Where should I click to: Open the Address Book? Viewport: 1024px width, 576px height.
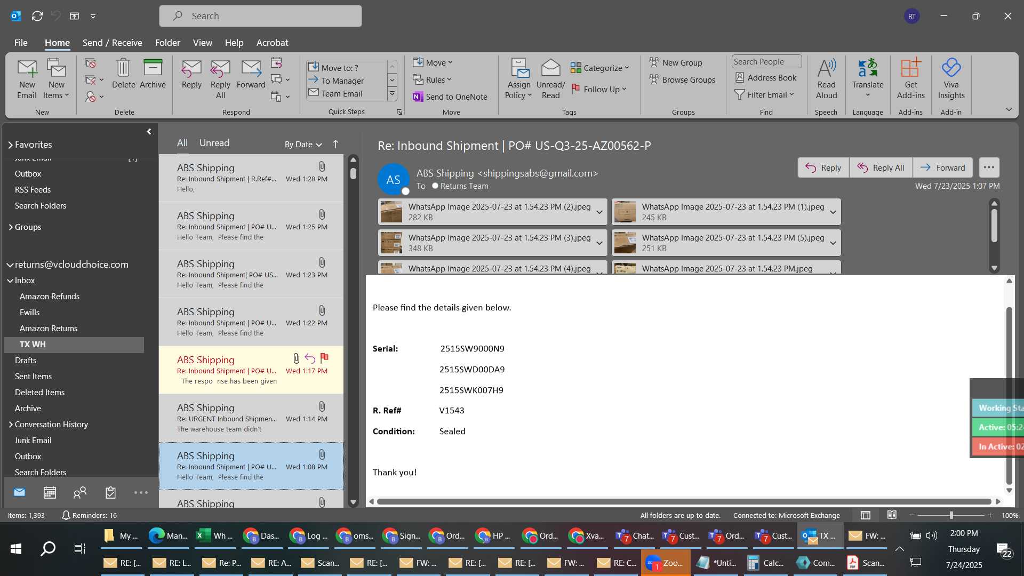766,77
